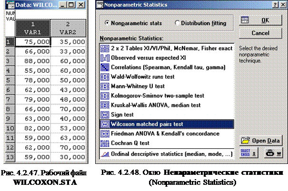Choose Friedman ANOVA & Kendall's concordance
This screenshot has height=191, width=288.
pyautogui.click(x=167, y=134)
